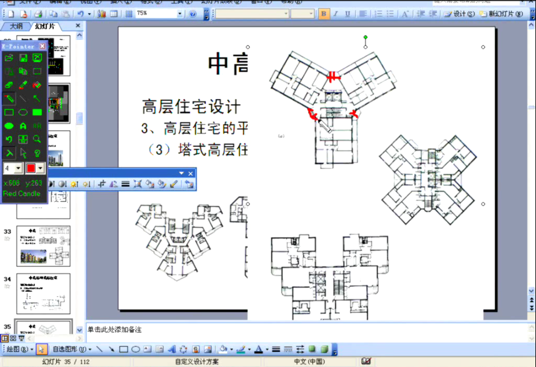Click E-Pointer copy pages icon
536x367 pixels.
(23, 71)
